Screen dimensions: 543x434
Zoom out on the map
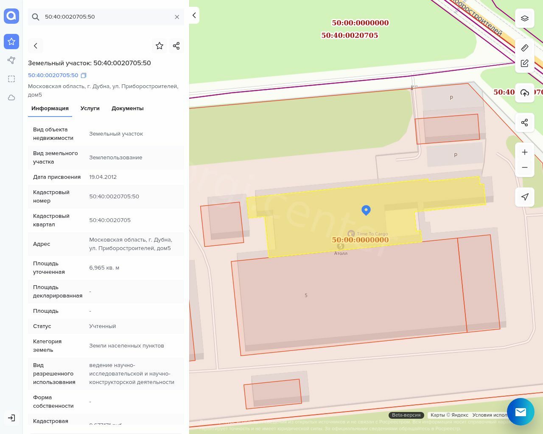[x=525, y=167]
